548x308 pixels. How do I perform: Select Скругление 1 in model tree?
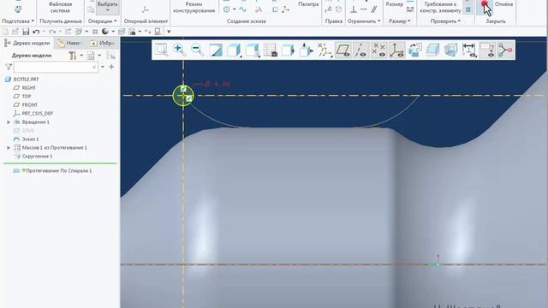[38, 156]
